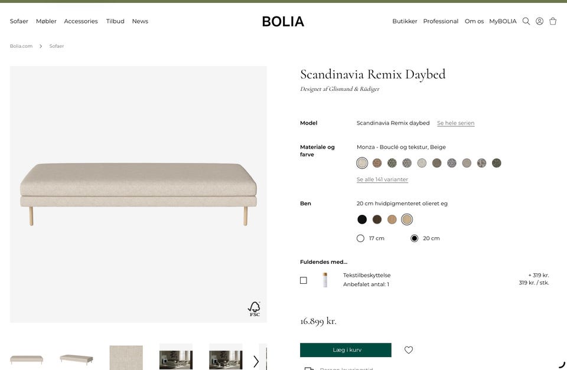Open the search icon in header
Screen dimensions: 567x370
pos(526,21)
